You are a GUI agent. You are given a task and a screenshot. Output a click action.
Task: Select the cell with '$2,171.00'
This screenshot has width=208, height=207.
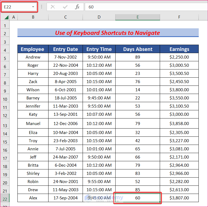(179, 157)
